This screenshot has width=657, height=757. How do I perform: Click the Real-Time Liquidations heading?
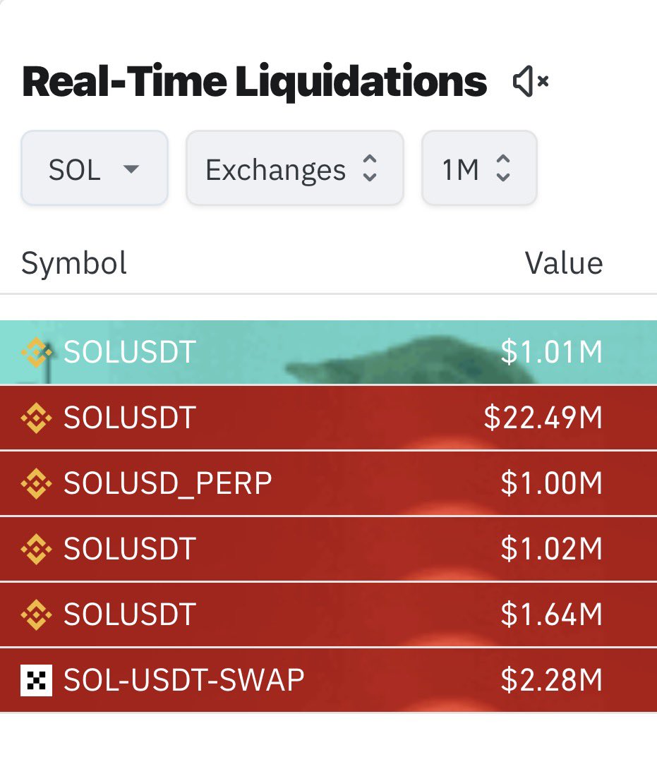pyautogui.click(x=255, y=81)
